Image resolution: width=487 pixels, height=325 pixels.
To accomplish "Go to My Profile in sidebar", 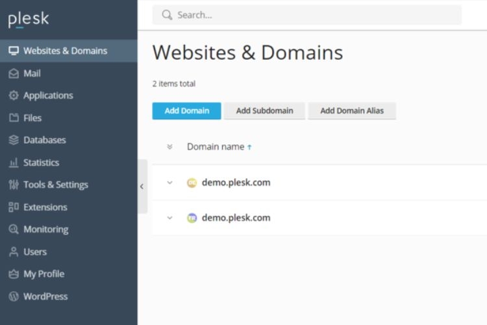I will pos(44,274).
